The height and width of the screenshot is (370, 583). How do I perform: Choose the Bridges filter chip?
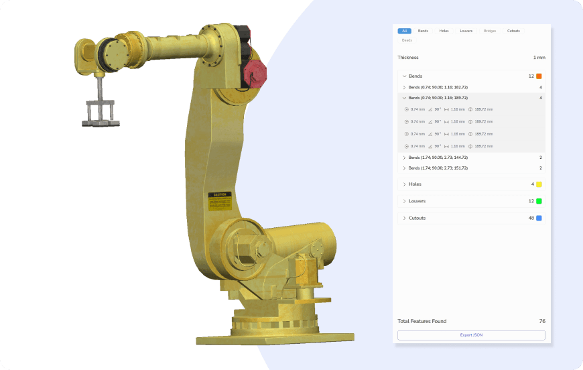pyautogui.click(x=490, y=31)
